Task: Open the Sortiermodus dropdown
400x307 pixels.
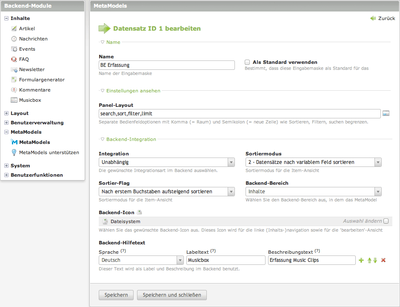Action: tap(313, 162)
